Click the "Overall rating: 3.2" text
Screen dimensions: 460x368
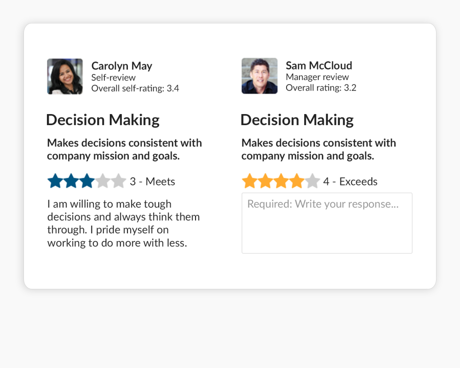(321, 88)
